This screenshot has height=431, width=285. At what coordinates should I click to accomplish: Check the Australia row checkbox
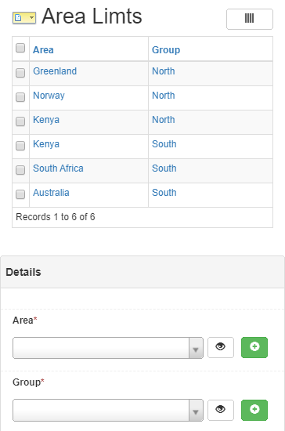(20, 194)
